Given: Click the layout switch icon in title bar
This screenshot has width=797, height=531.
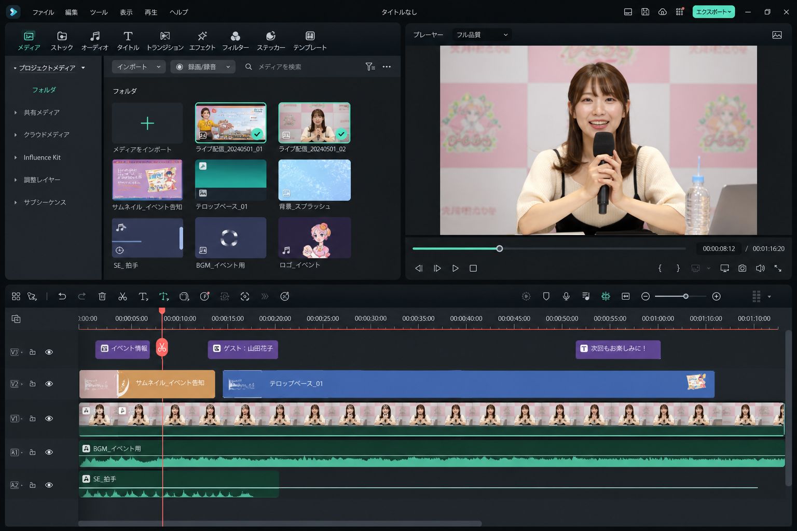Looking at the screenshot, I should pyautogui.click(x=628, y=12).
